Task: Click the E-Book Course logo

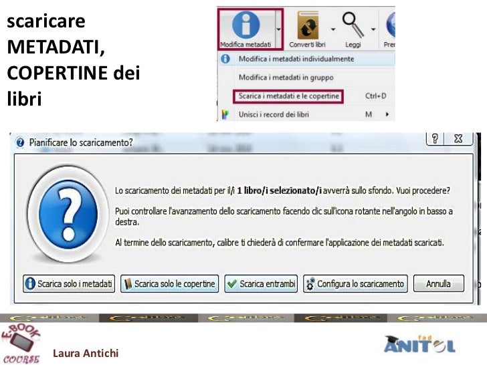Action: click(x=21, y=344)
